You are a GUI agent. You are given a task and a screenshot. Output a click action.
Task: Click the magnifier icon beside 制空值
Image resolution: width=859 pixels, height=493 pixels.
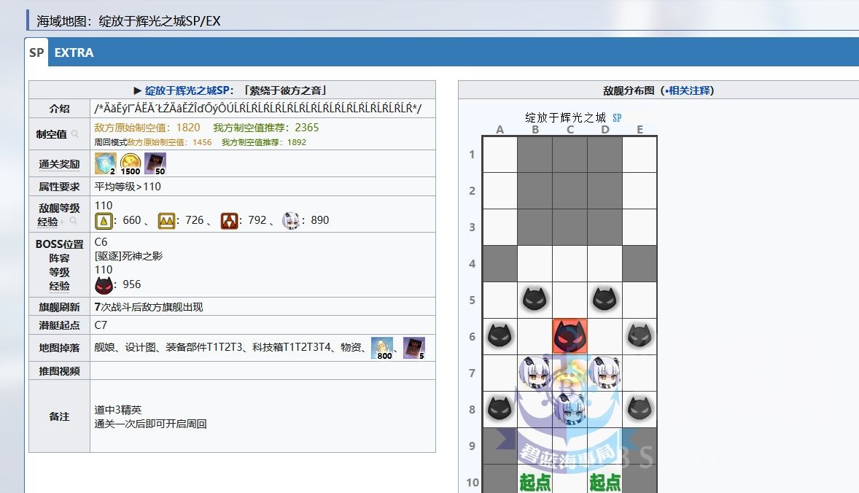click(x=74, y=133)
